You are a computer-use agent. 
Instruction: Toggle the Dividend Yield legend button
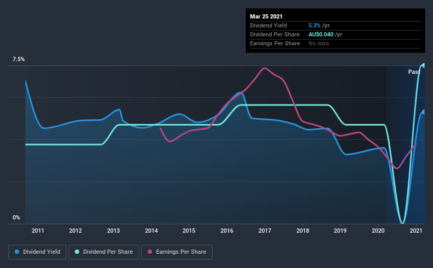click(x=37, y=252)
